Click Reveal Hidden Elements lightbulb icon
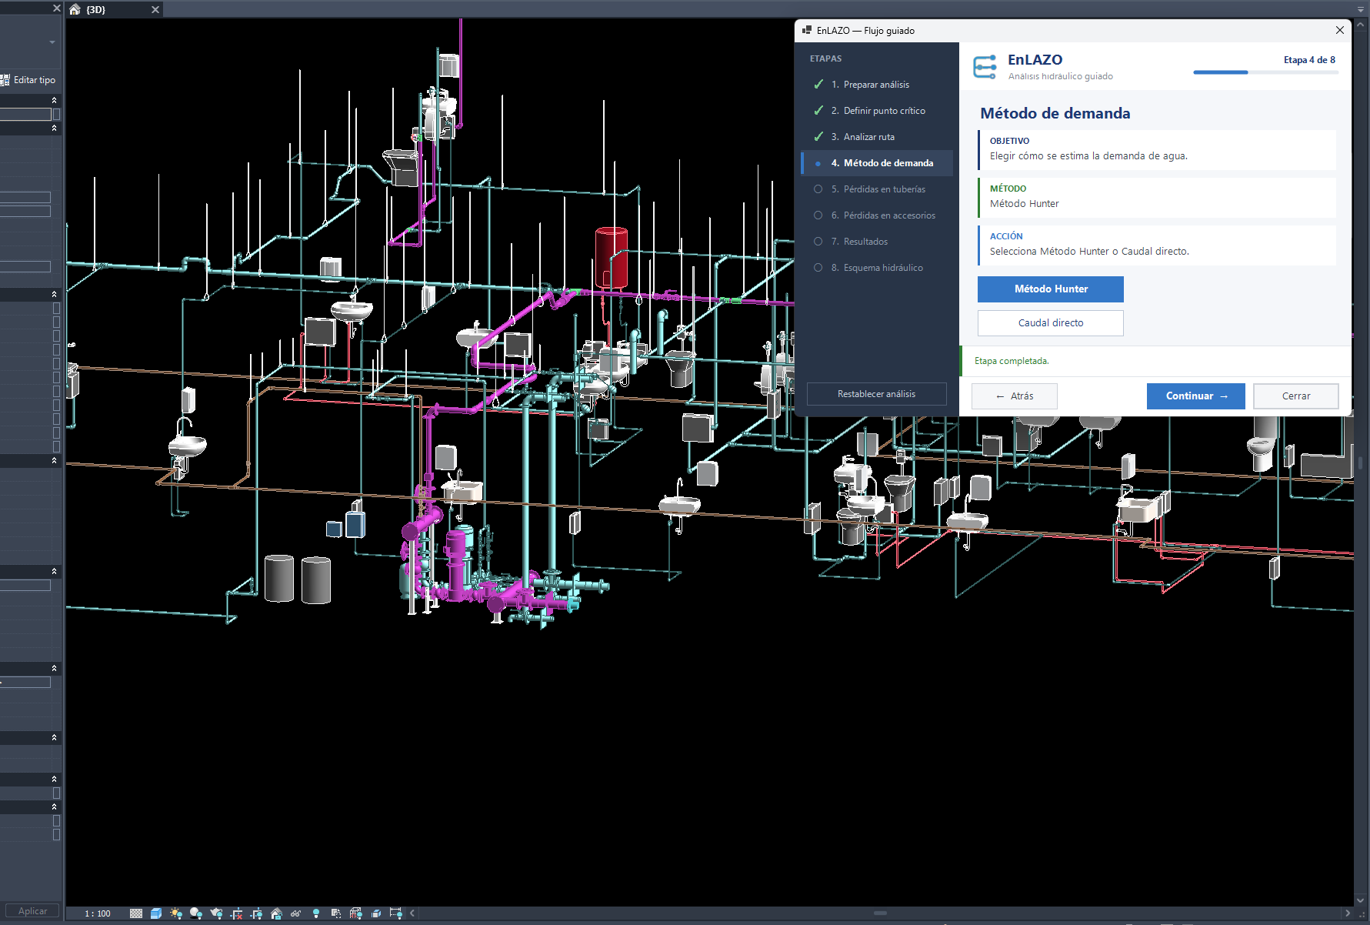This screenshot has width=1370, height=925. coord(315,913)
